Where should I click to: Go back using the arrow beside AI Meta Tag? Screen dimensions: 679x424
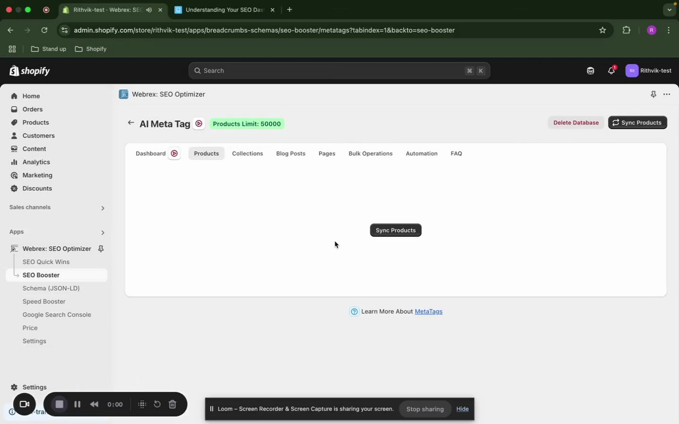pos(130,123)
